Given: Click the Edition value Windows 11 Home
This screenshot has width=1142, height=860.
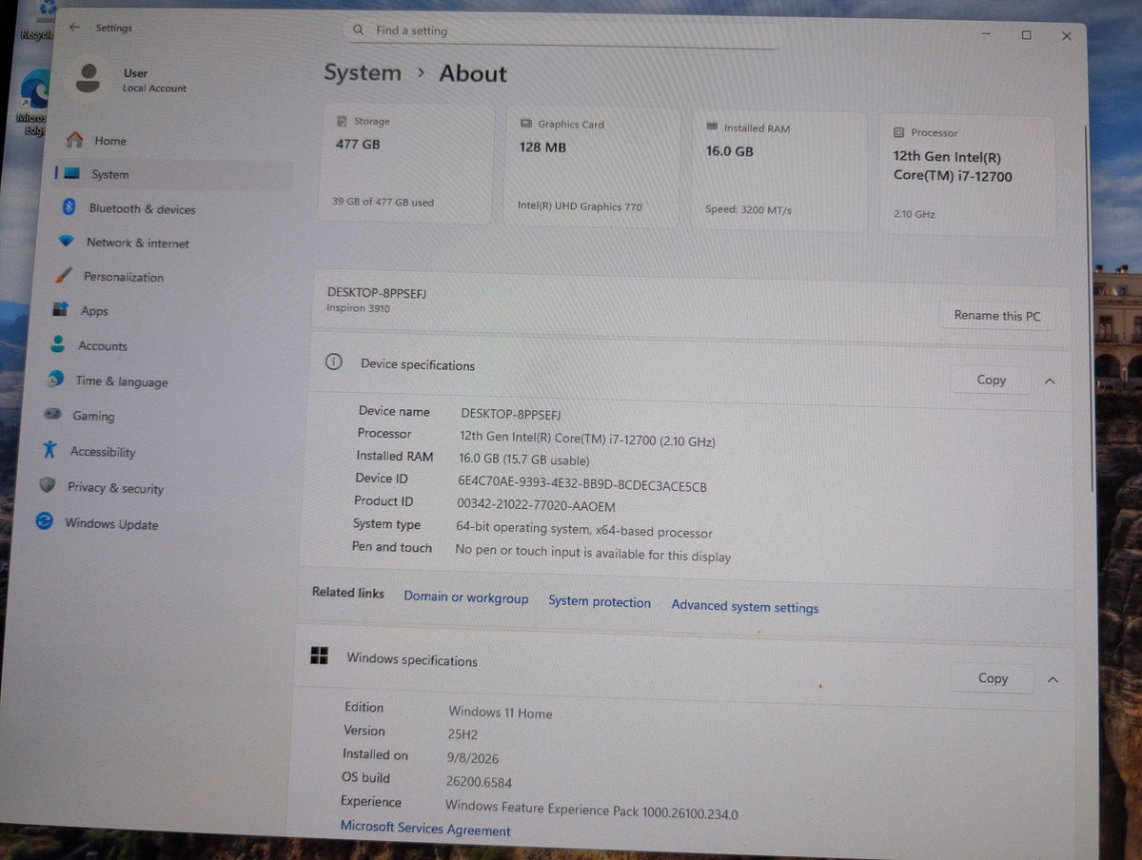Looking at the screenshot, I should (x=501, y=713).
